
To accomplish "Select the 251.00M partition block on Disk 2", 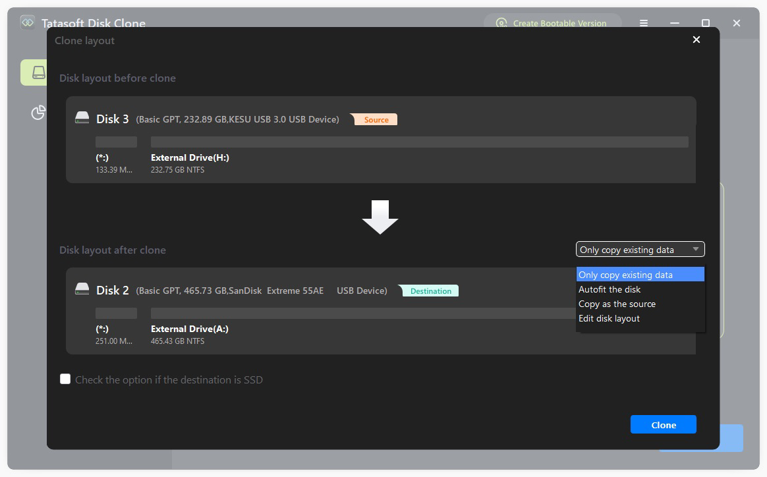I will click(117, 313).
